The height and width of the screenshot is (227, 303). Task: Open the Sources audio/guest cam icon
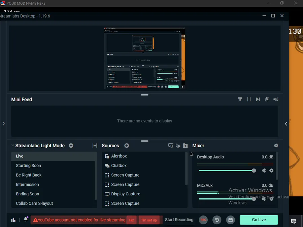178,146
